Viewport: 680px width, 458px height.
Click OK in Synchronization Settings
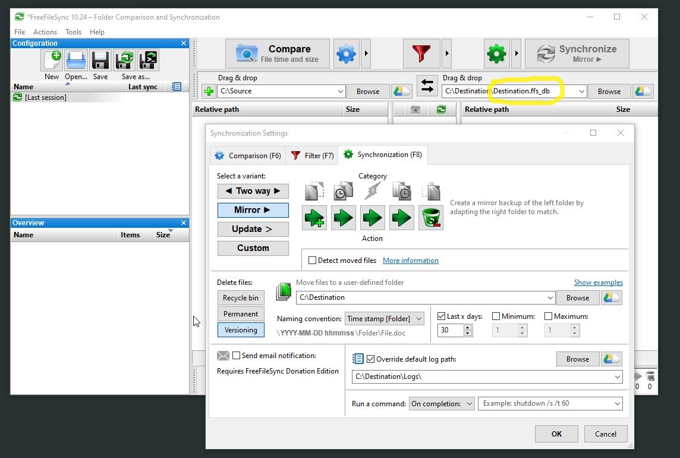[556, 434]
